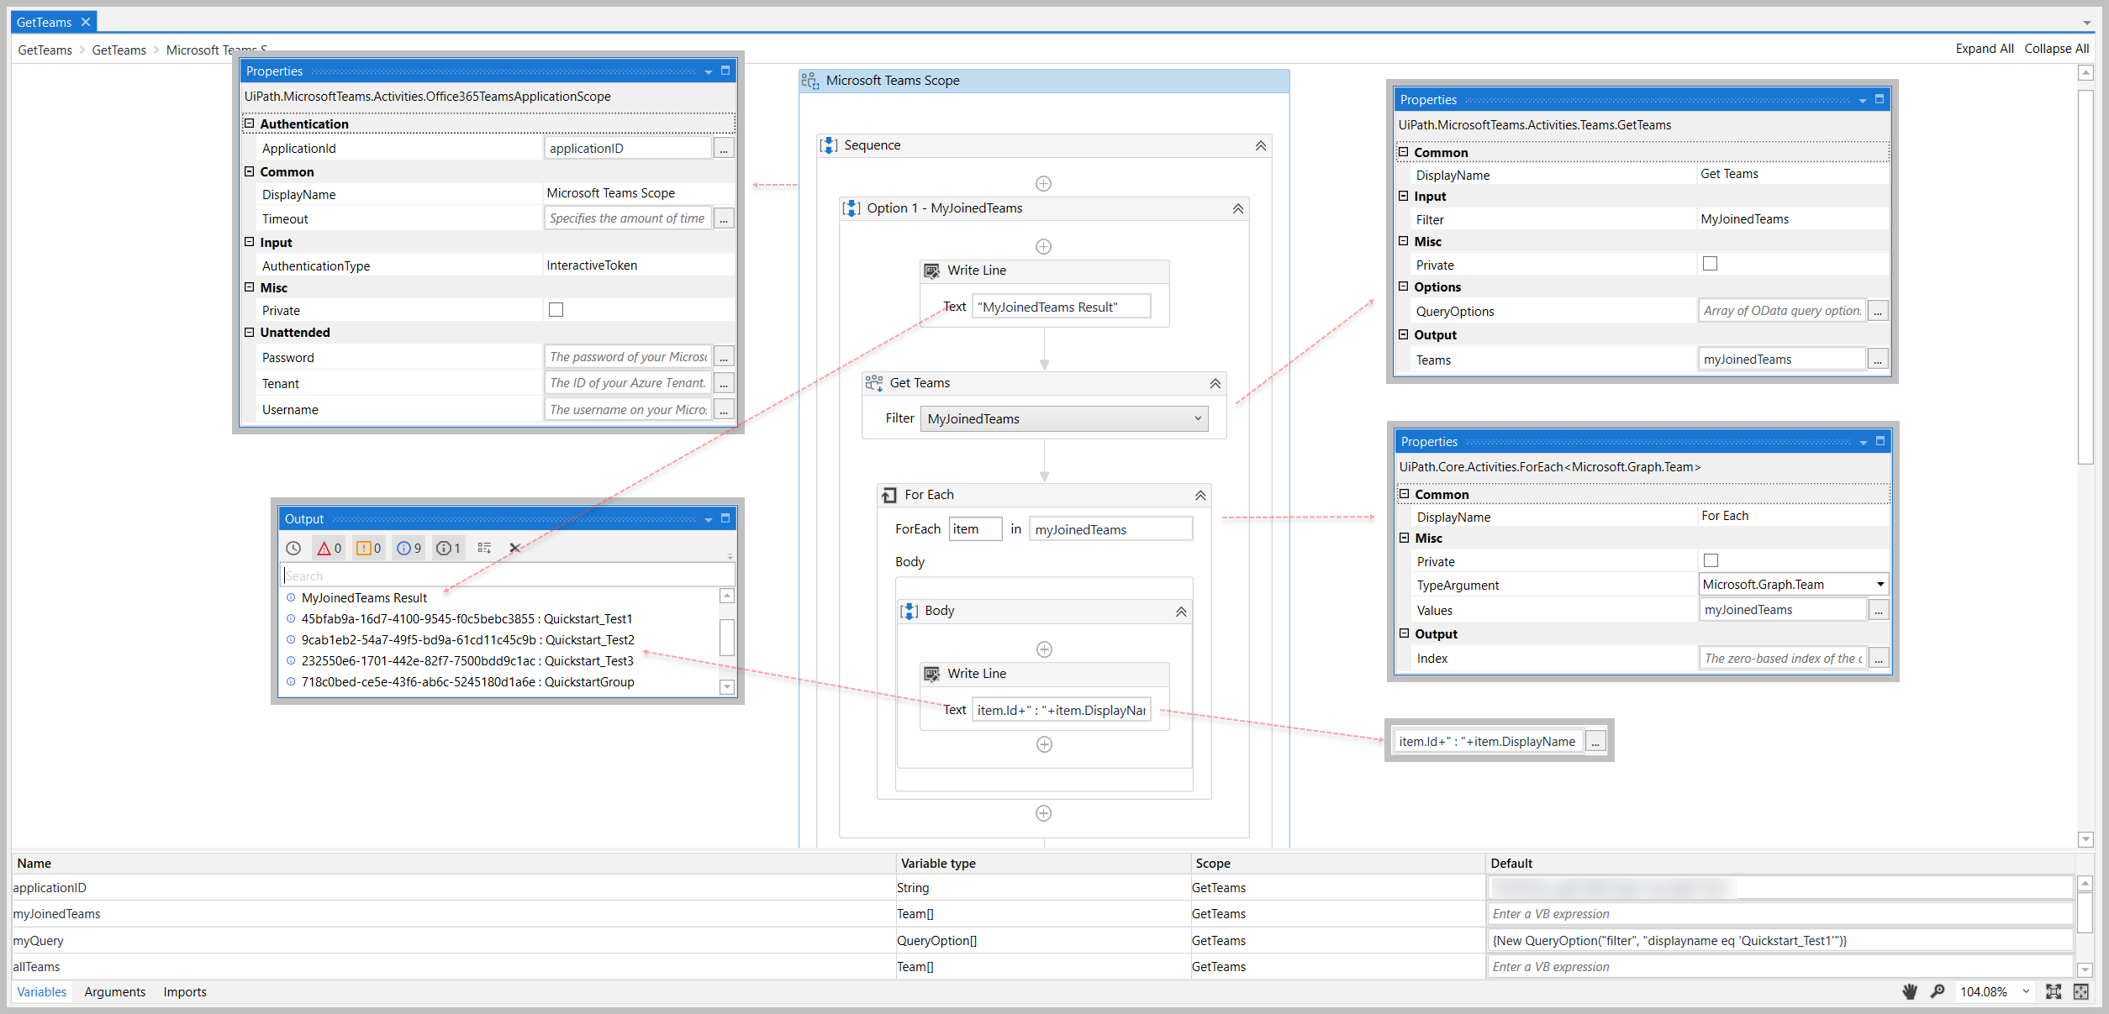Image resolution: width=2109 pixels, height=1014 pixels.
Task: Select the myJoinedTeams variable row
Action: (x=1042, y=914)
